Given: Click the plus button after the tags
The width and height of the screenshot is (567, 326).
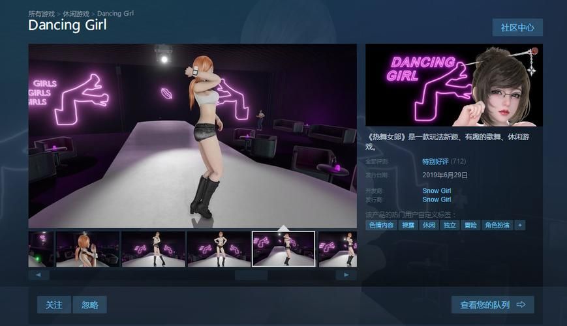Looking at the screenshot, I should pyautogui.click(x=519, y=225).
